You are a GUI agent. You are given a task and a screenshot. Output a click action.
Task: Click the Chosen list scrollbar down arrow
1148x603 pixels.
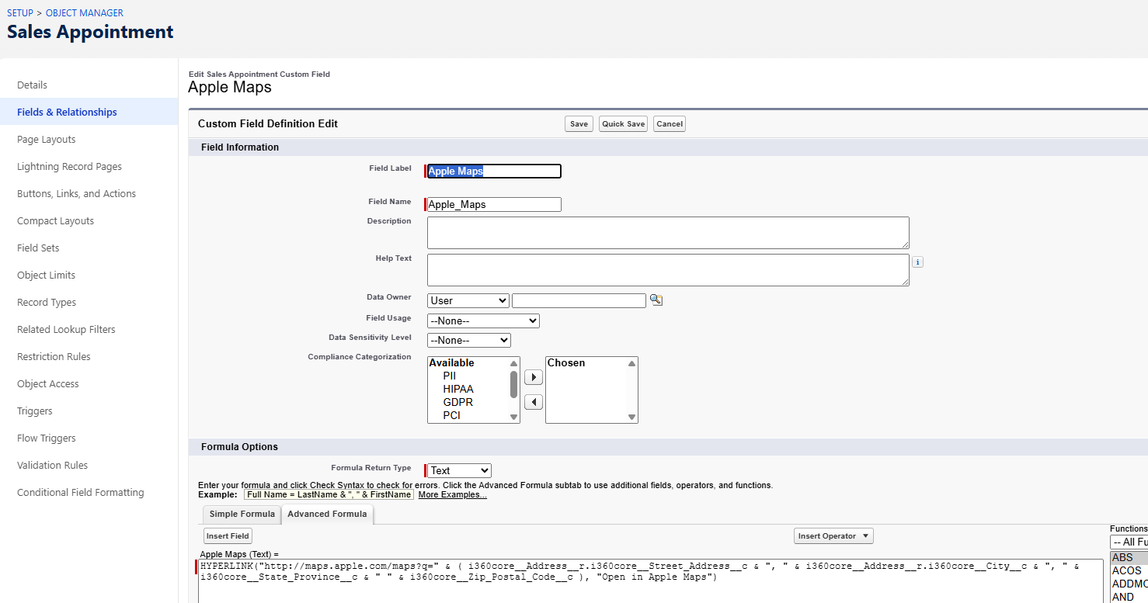[x=631, y=417]
